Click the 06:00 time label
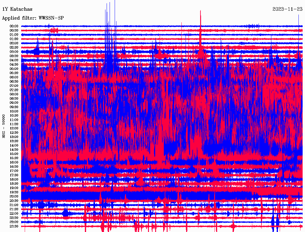 (14, 77)
